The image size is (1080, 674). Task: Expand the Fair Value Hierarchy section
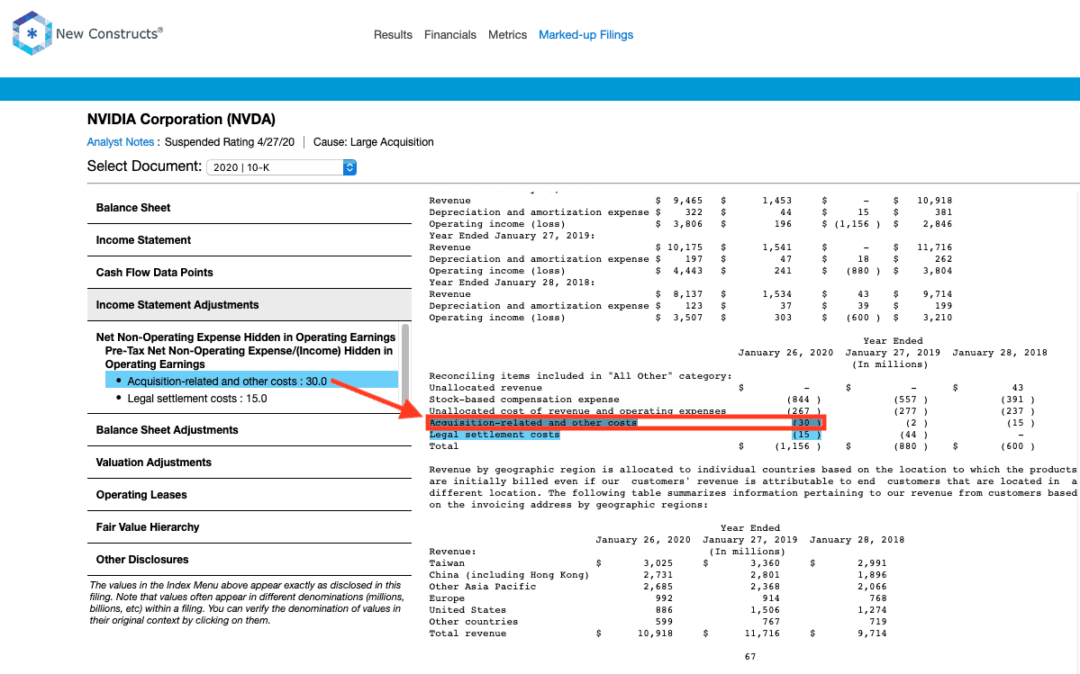(x=250, y=526)
